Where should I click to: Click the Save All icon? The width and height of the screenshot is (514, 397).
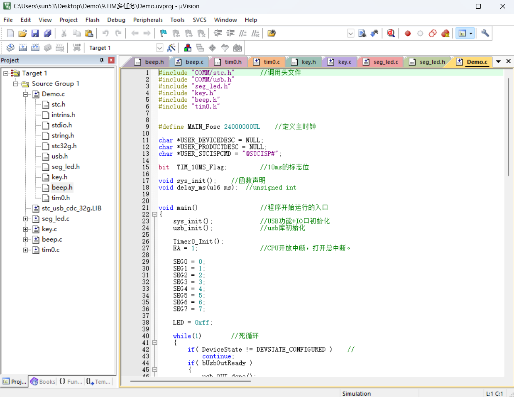[47, 33]
